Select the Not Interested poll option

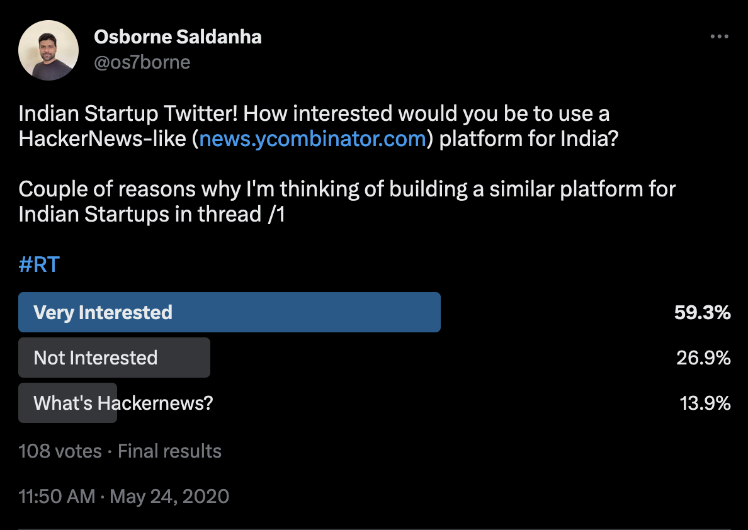(114, 358)
